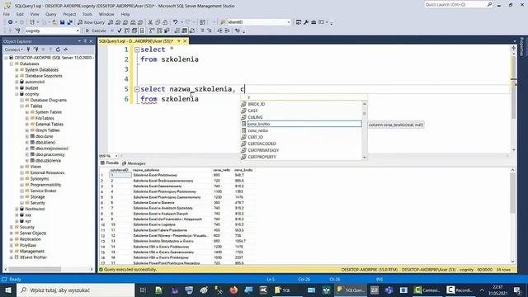
Task: Open the klientID find combo box
Action: tap(258, 22)
